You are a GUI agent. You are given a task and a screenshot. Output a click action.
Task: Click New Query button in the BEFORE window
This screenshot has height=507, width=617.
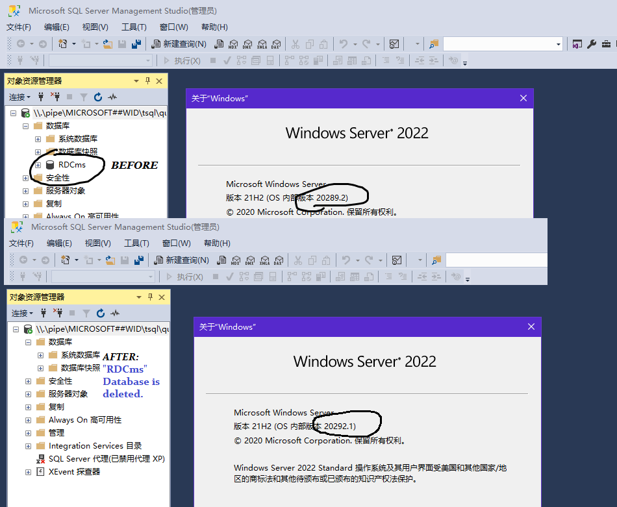click(x=179, y=44)
